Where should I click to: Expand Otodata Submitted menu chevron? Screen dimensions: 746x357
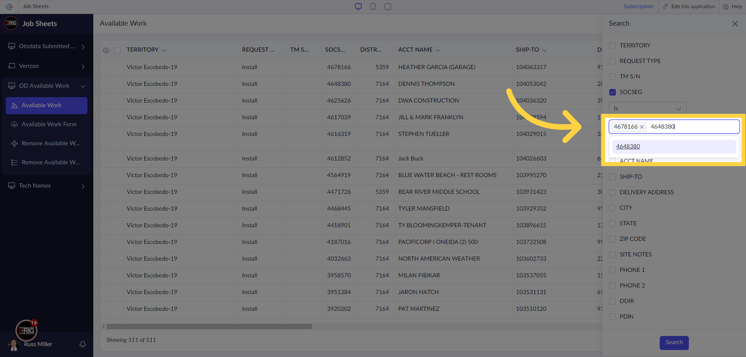click(x=83, y=47)
